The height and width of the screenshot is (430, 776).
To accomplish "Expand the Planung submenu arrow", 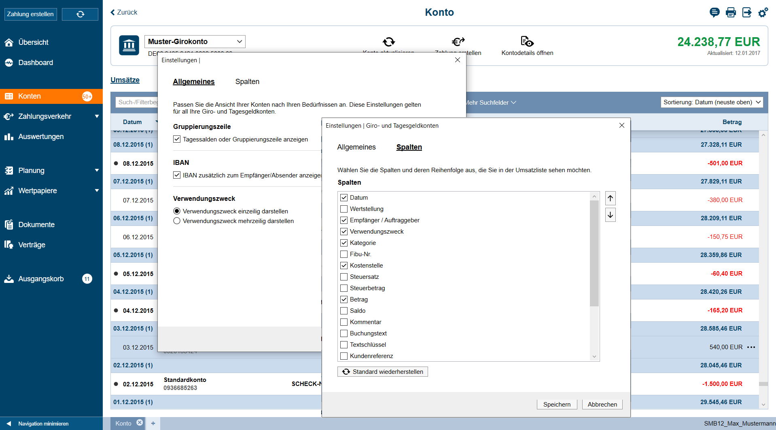I will tap(97, 171).
